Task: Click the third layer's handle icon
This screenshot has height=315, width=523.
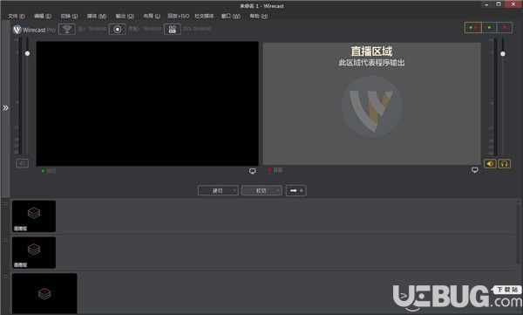Action: [6, 277]
